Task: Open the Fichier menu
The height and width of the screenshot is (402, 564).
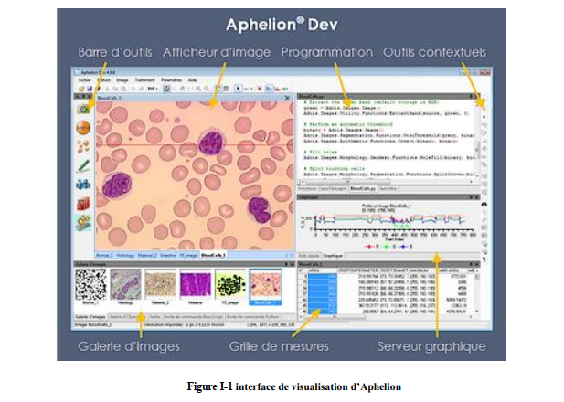Action: click(83, 80)
